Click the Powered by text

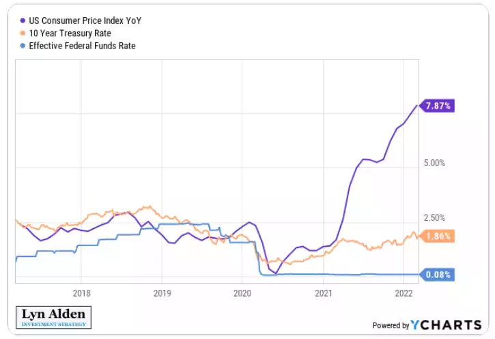[391, 325]
